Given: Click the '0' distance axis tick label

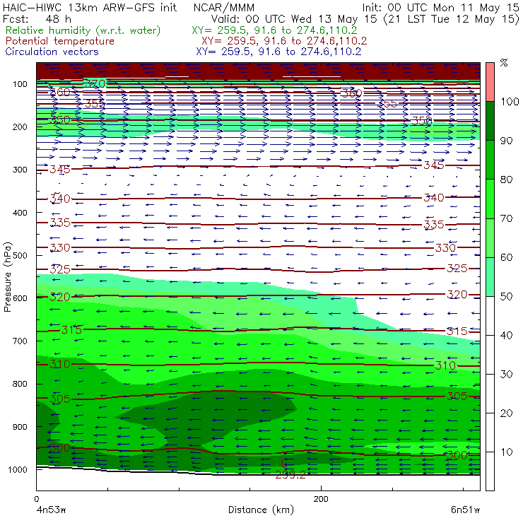Looking at the screenshot, I should 36,499.
